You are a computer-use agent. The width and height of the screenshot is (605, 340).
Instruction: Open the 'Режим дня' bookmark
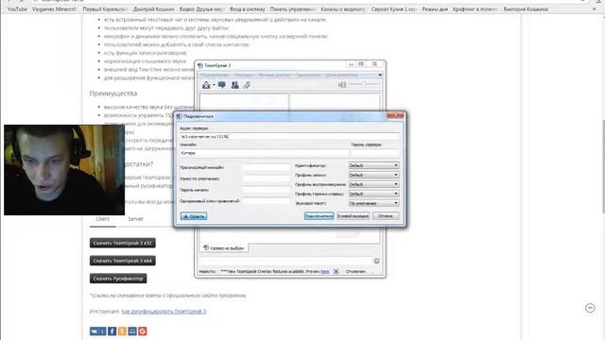pos(435,8)
